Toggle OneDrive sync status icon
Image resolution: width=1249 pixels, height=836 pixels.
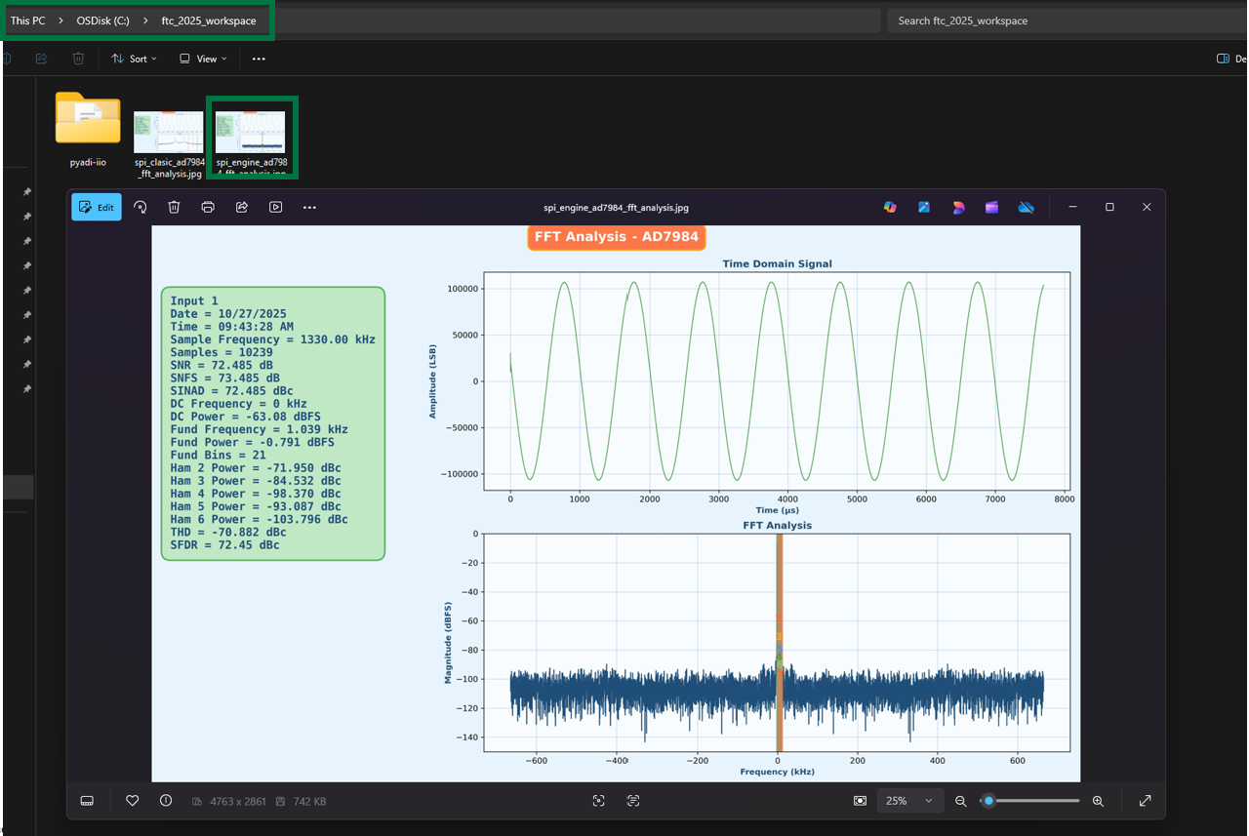(1026, 207)
